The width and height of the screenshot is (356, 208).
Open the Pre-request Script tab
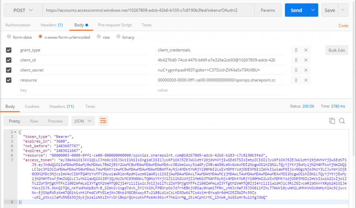click(x=115, y=25)
